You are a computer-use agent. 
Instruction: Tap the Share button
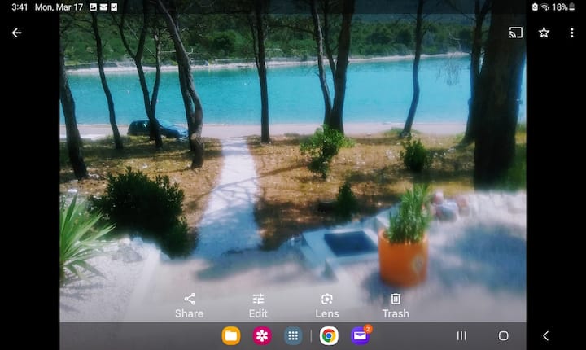190,306
